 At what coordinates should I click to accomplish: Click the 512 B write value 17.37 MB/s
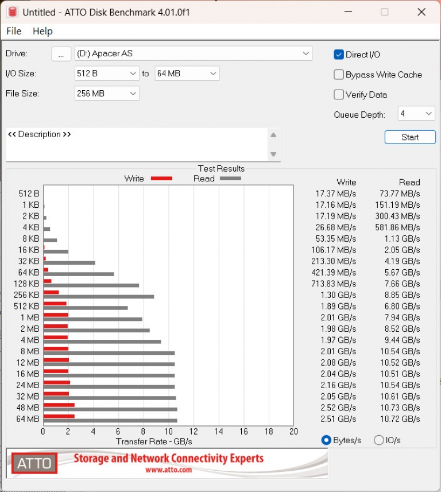pyautogui.click(x=336, y=193)
